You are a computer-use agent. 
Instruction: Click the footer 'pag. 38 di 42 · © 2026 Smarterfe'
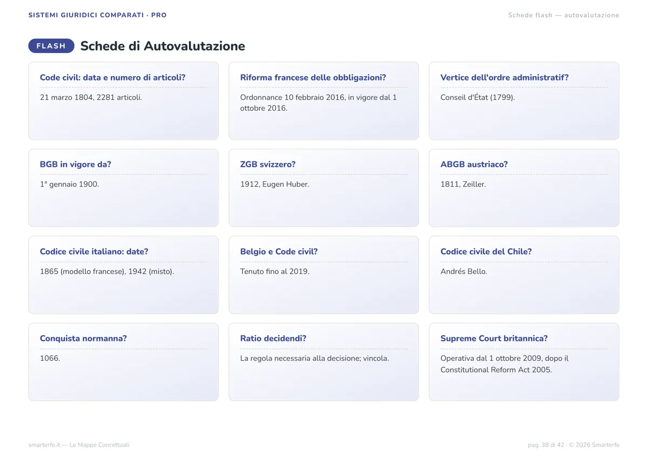[x=573, y=445]
